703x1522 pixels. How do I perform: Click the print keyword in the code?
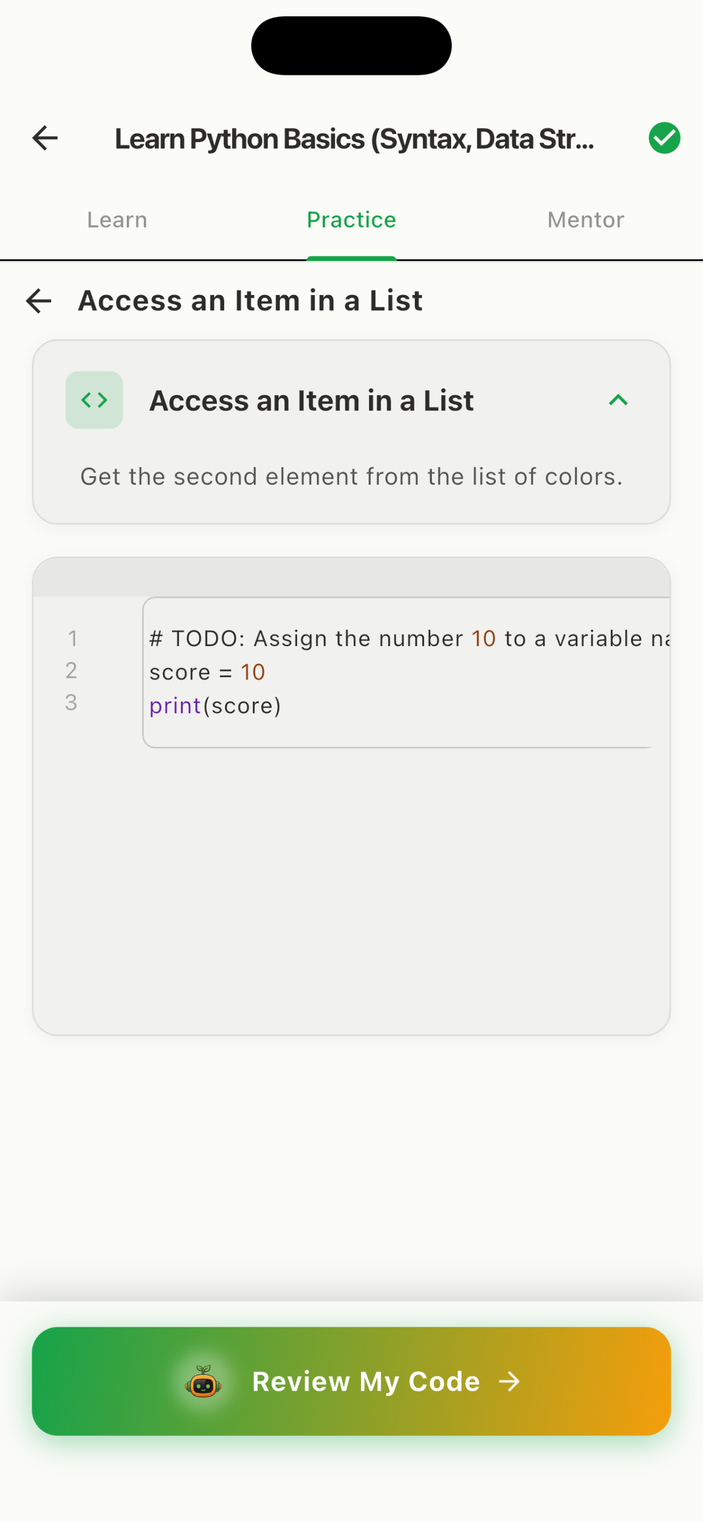pos(173,705)
